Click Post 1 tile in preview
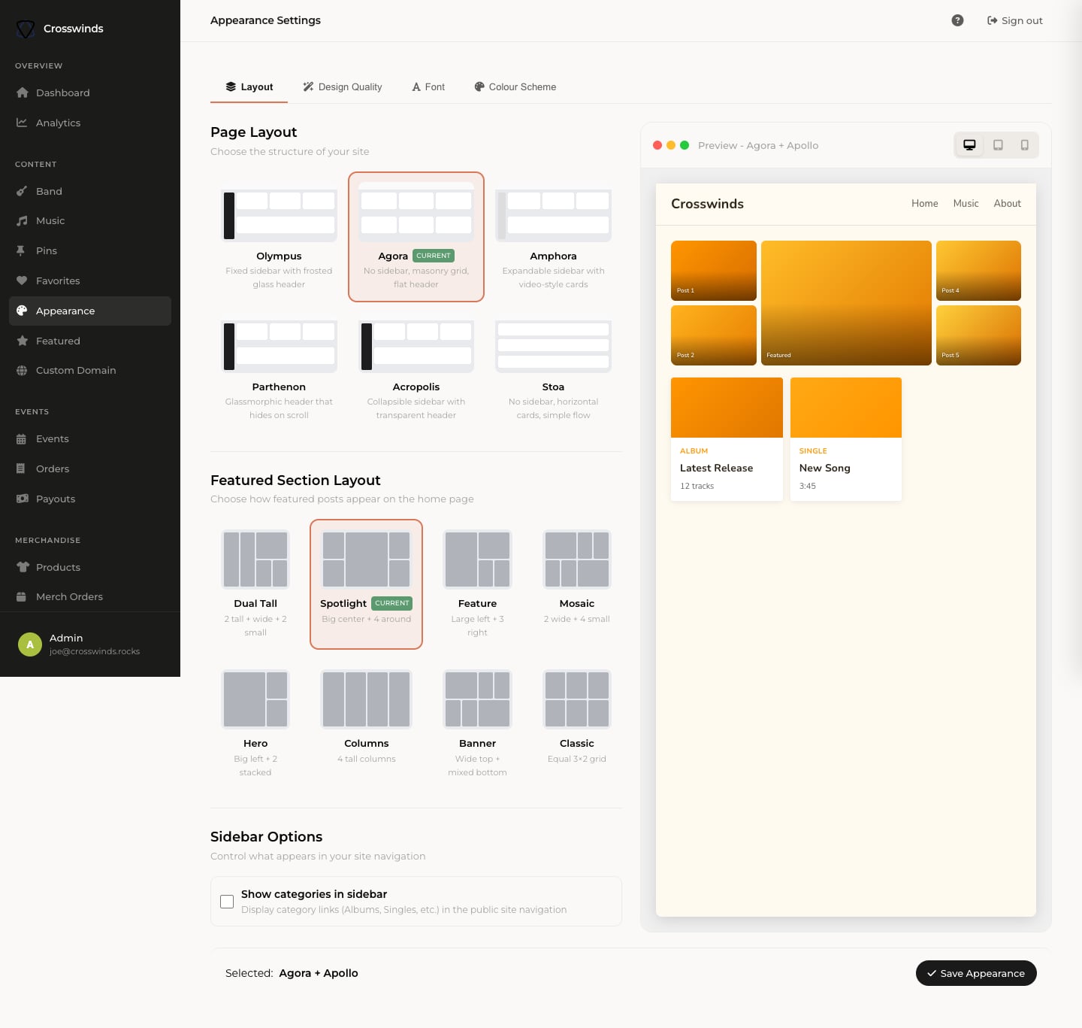Viewport: 1082px width, 1028px height. tap(714, 271)
